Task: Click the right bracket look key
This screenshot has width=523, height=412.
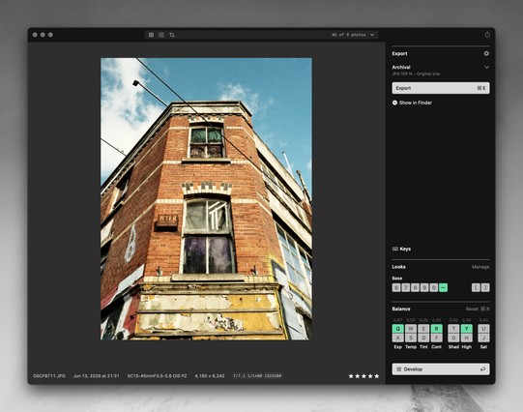Action: point(485,287)
